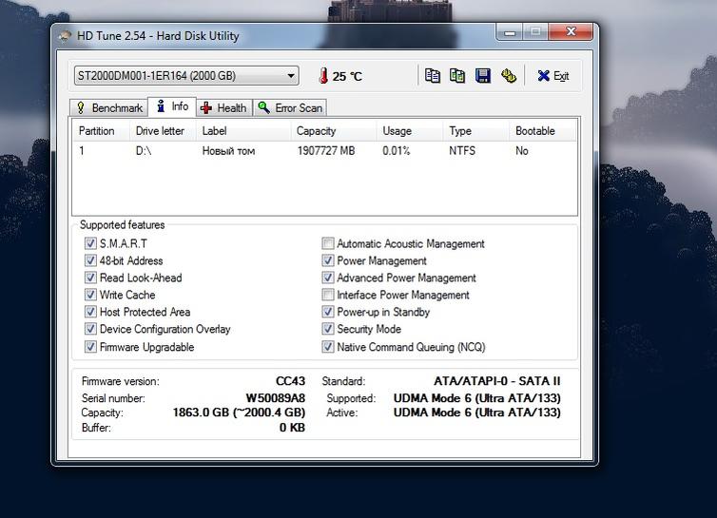This screenshot has height=518, width=717.
Task: Click the copy screenshot to clipboard icon
Action: pos(457,75)
